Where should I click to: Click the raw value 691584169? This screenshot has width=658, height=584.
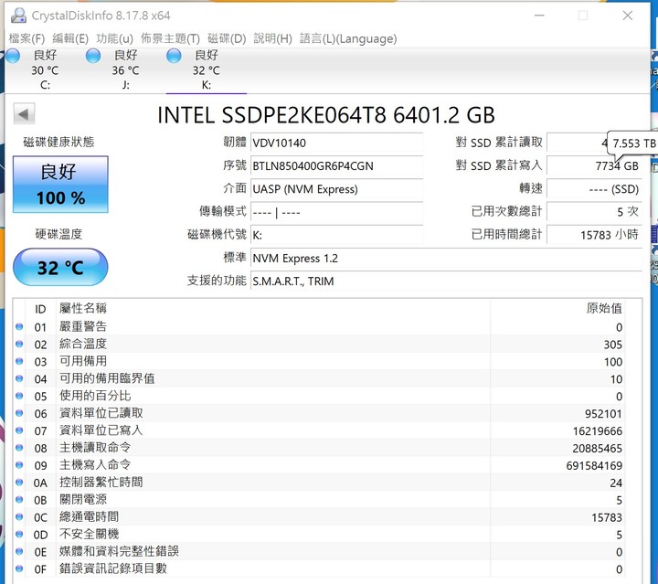pos(594,465)
